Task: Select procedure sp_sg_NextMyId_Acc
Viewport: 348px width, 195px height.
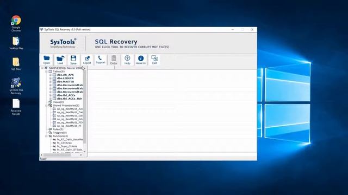Action: coord(70,109)
